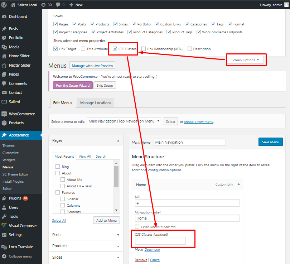The width and height of the screenshot is (290, 264).
Task: Open the Search pages tab
Action: pyautogui.click(x=101, y=157)
